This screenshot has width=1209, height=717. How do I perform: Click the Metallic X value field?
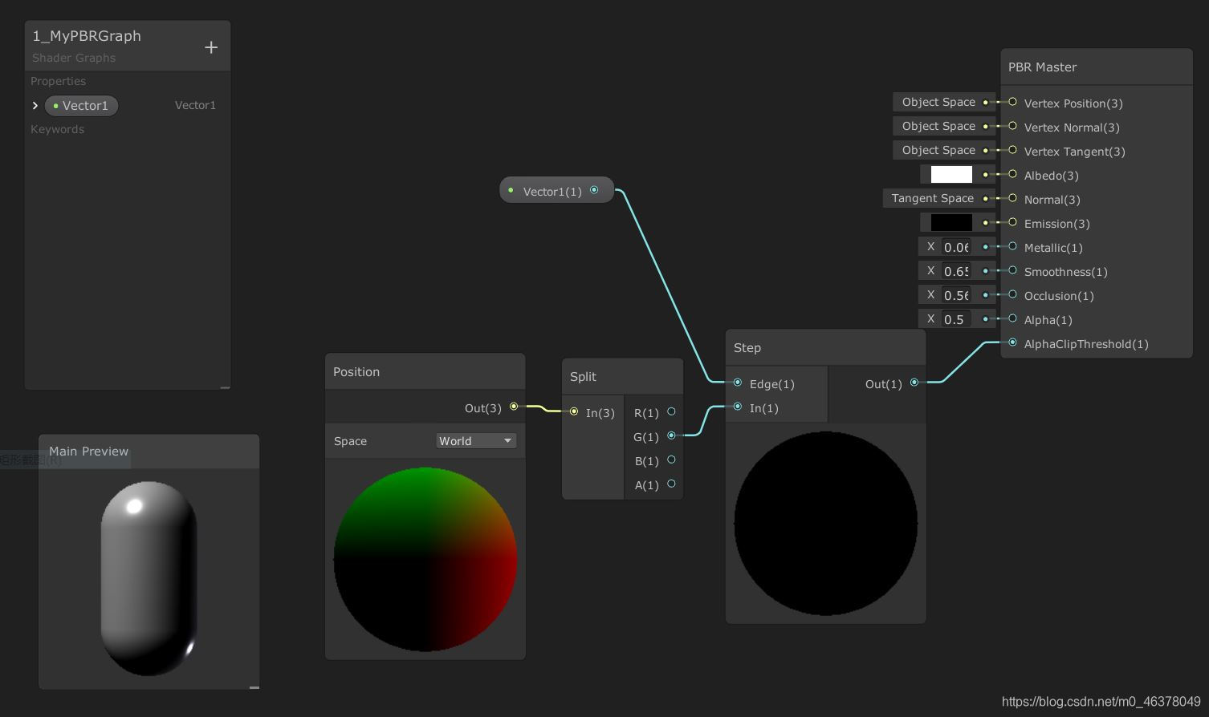click(x=956, y=247)
